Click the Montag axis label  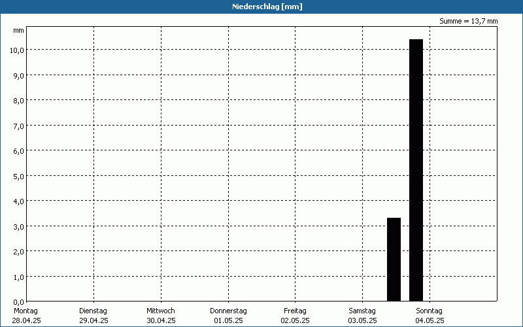point(25,311)
